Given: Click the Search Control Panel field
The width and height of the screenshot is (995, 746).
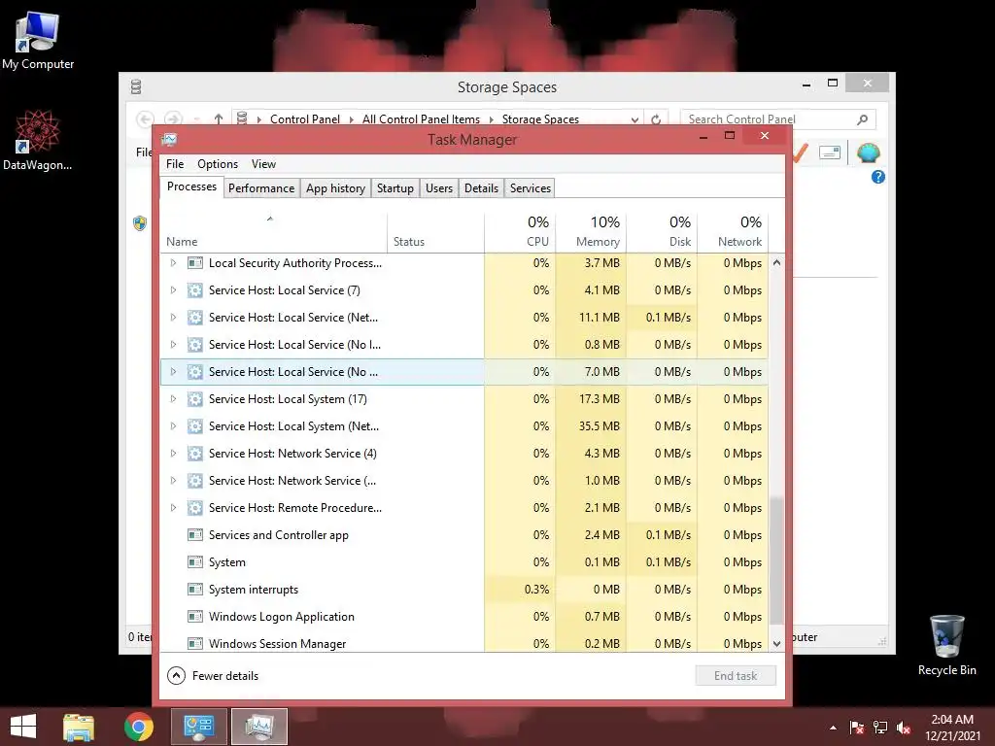Looking at the screenshot, I should pyautogui.click(x=778, y=119).
